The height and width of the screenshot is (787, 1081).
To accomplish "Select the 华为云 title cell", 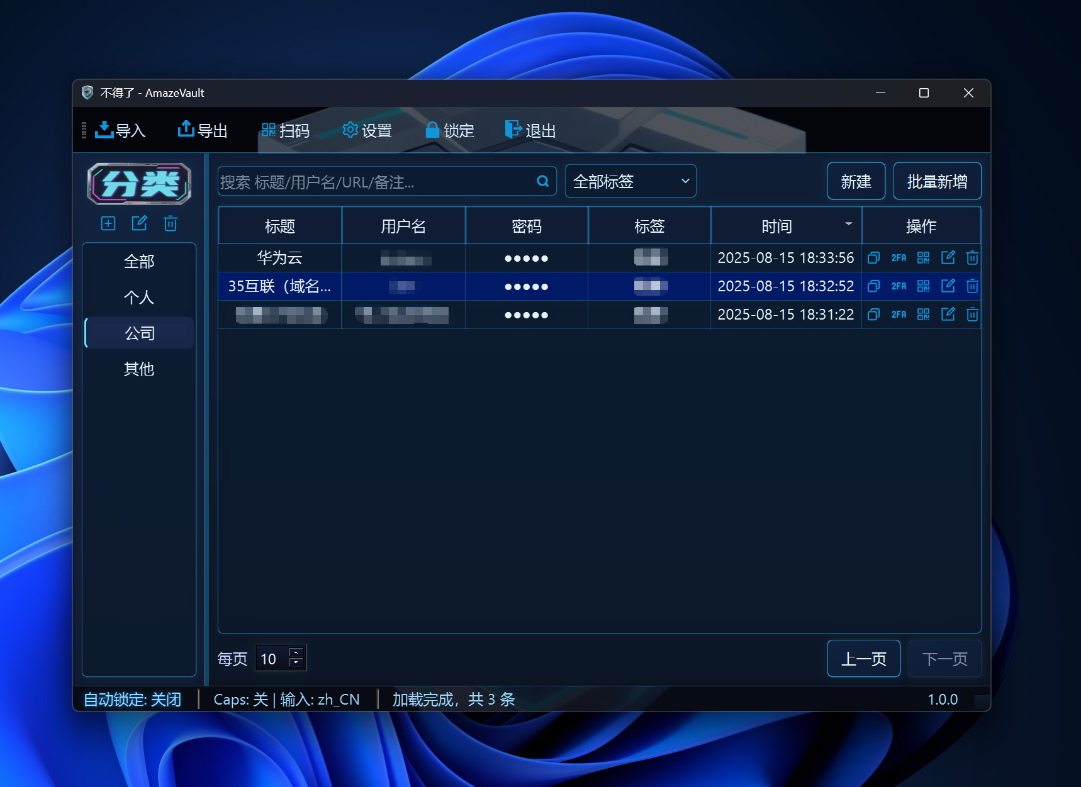I will 280,258.
